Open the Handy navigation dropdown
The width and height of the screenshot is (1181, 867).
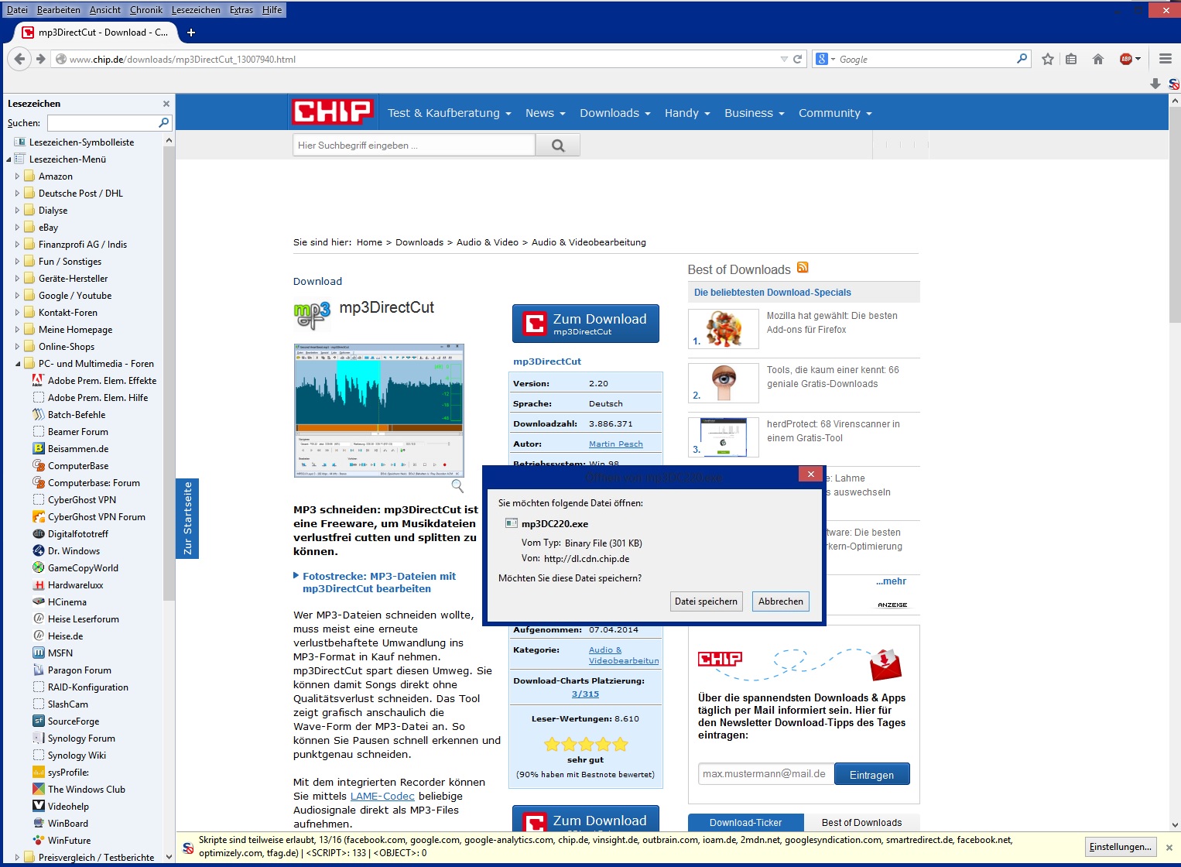687,113
